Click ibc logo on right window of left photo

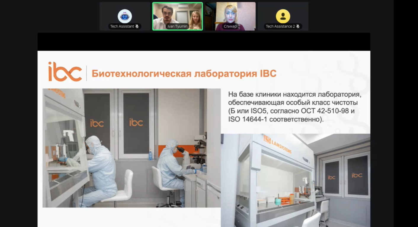pos(136,122)
